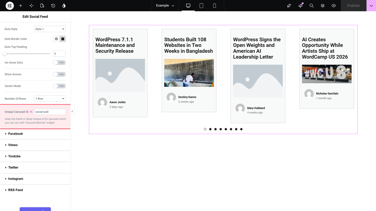Collapse the editor panel with the arrow handle
Image resolution: width=376 pixels, height=211 pixels.
(72, 111)
